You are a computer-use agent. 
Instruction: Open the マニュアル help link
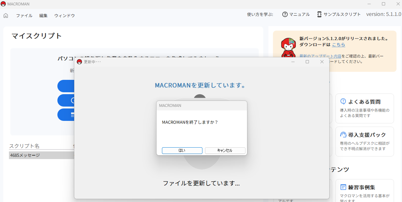(296, 14)
